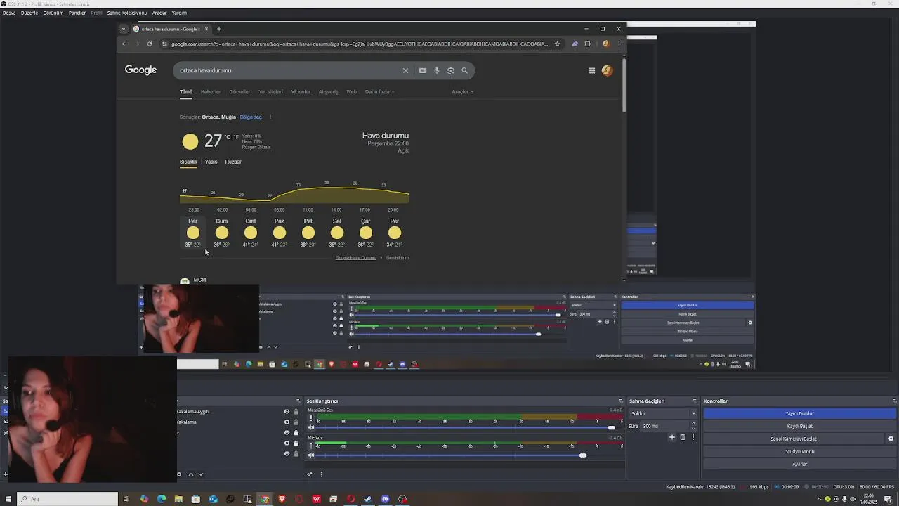Go back in Chrome
Screen dimensions: 899x506
click(124, 44)
